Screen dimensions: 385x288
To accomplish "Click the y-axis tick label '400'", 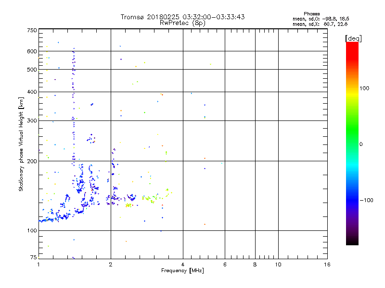I will coord(32,92).
